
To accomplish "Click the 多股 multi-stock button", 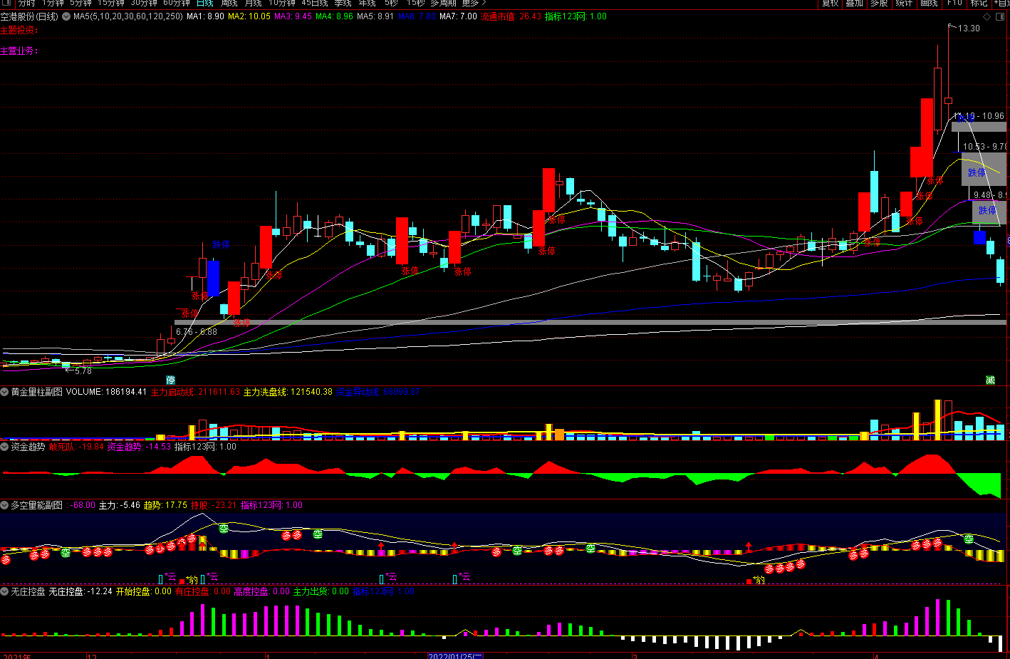I will click(x=880, y=4).
